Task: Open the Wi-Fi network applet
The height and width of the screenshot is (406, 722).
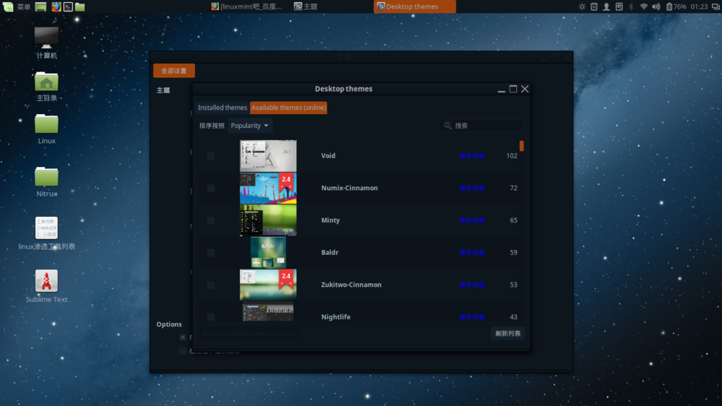Action: click(644, 7)
